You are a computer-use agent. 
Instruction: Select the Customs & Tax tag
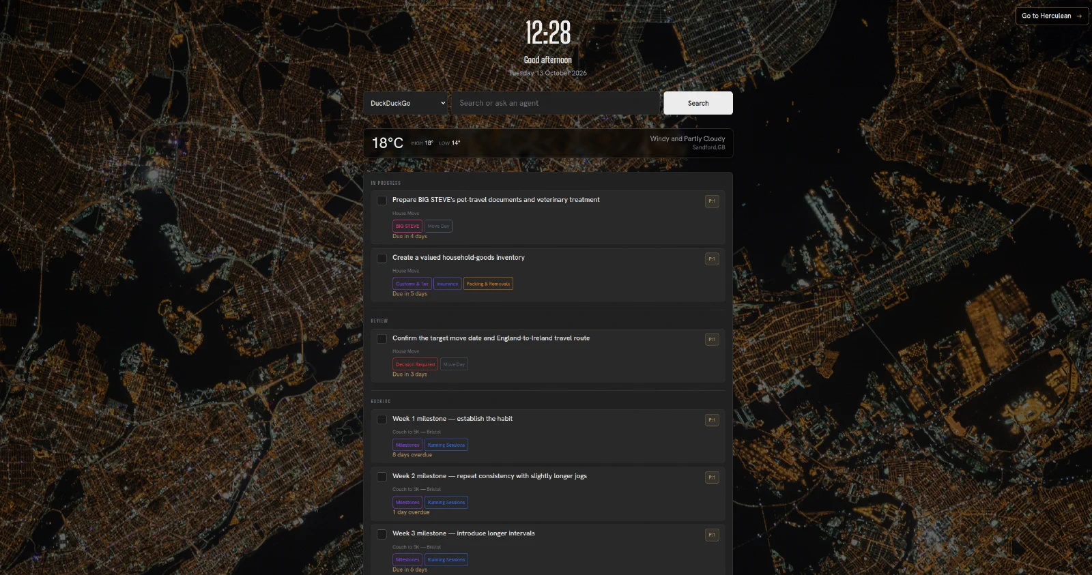(x=412, y=284)
